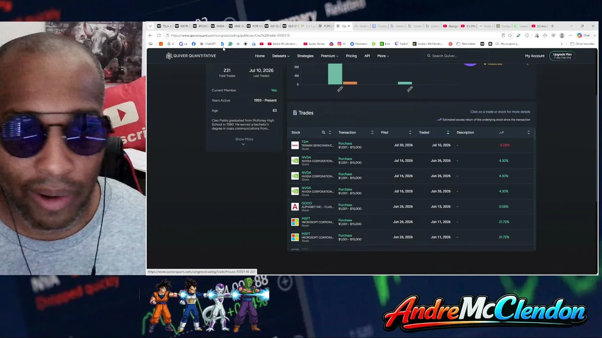The width and height of the screenshot is (602, 338).
Task: Expand the More menu
Action: pos(383,56)
